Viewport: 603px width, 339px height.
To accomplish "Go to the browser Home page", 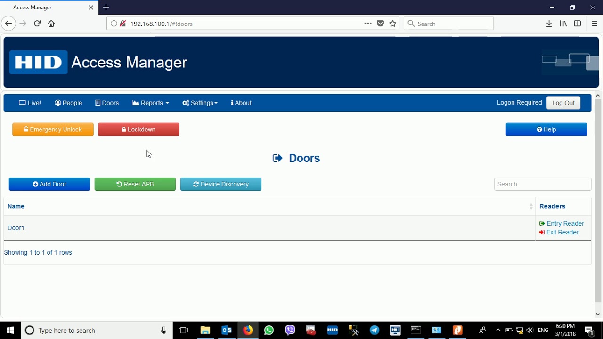I will pyautogui.click(x=51, y=24).
